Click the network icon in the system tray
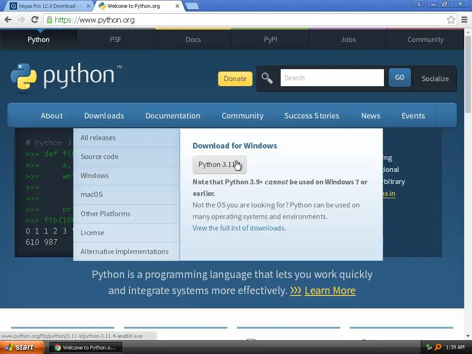This screenshot has height=354, width=472. pos(429,347)
